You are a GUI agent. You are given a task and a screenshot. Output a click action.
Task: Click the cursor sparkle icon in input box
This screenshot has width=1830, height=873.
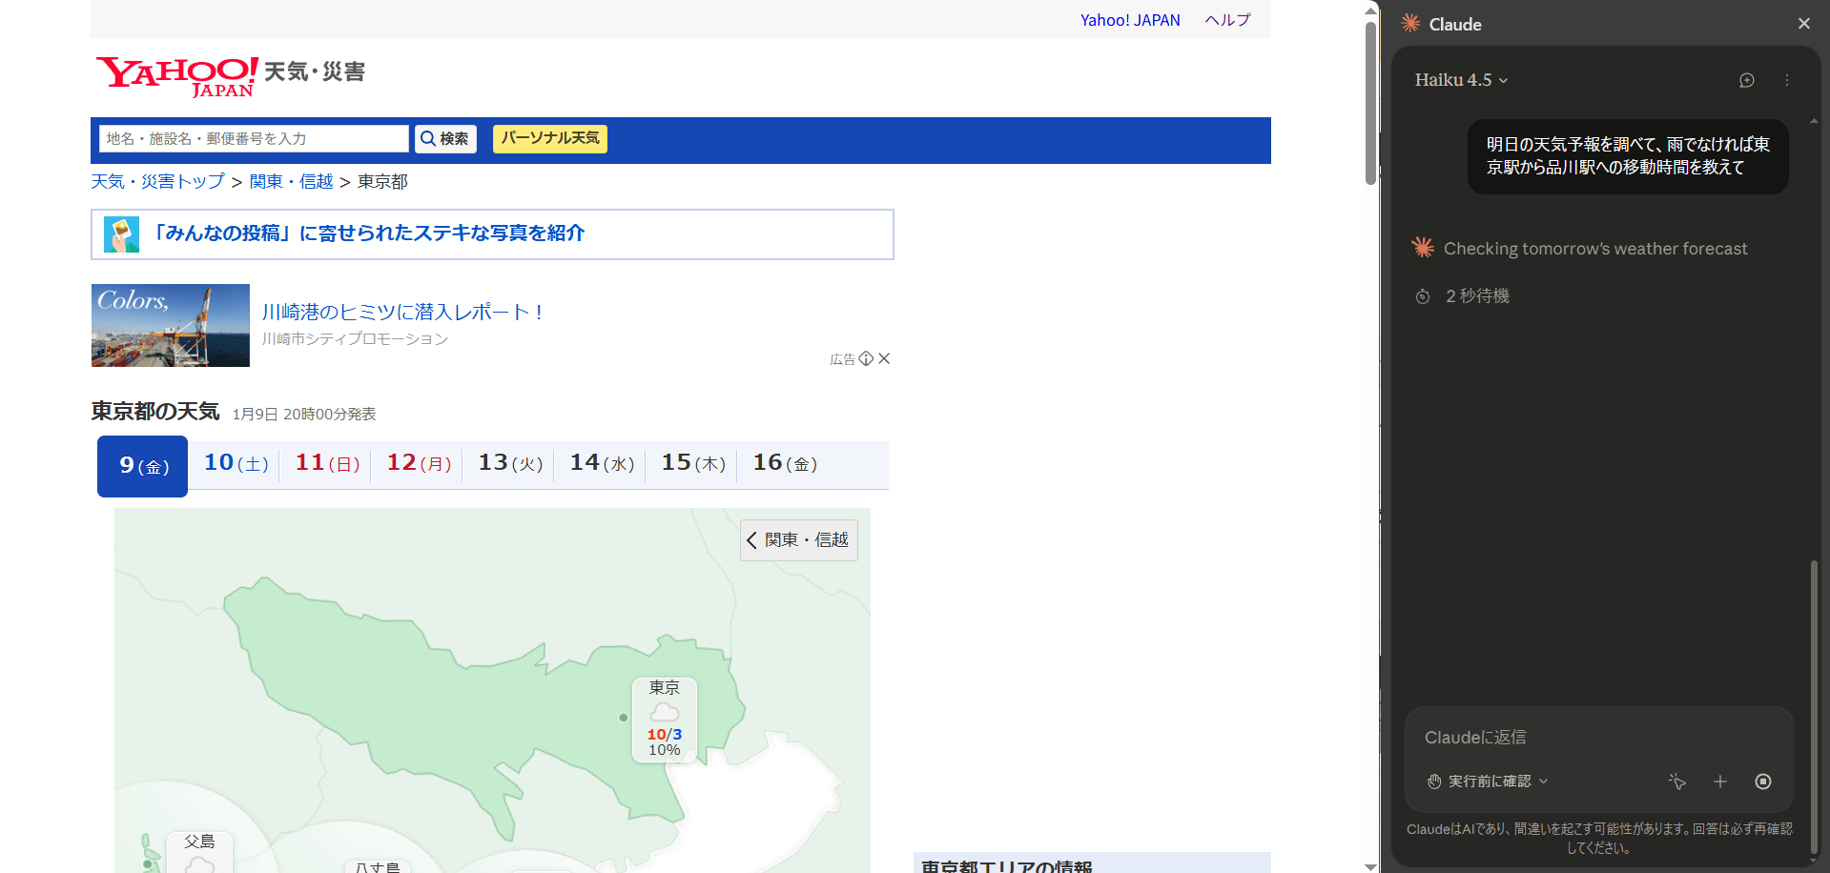coord(1676,782)
